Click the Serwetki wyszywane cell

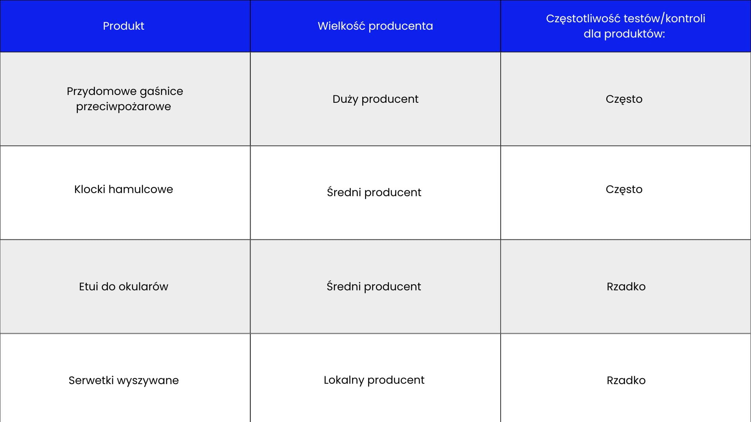(x=124, y=380)
